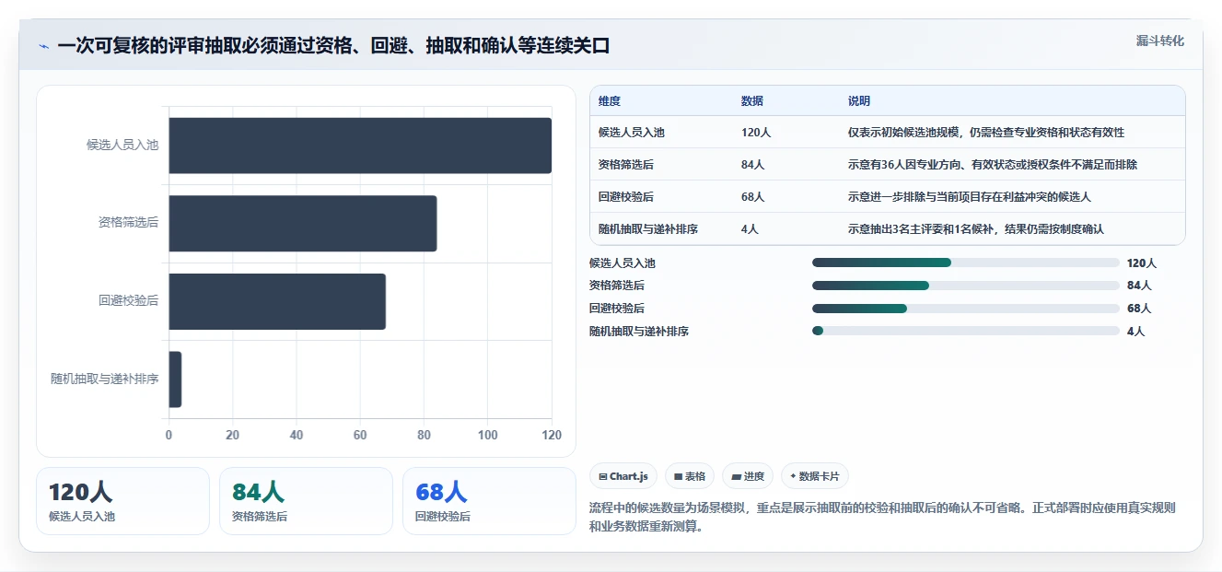Click the 漏斗转化 label in header

(1160, 41)
